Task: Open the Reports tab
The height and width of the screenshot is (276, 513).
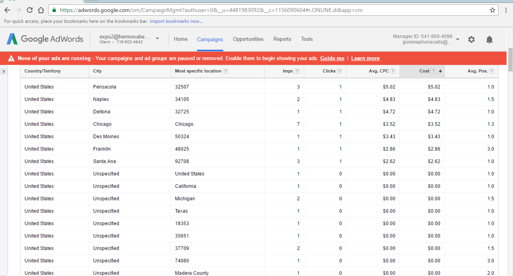Action: [x=282, y=39]
